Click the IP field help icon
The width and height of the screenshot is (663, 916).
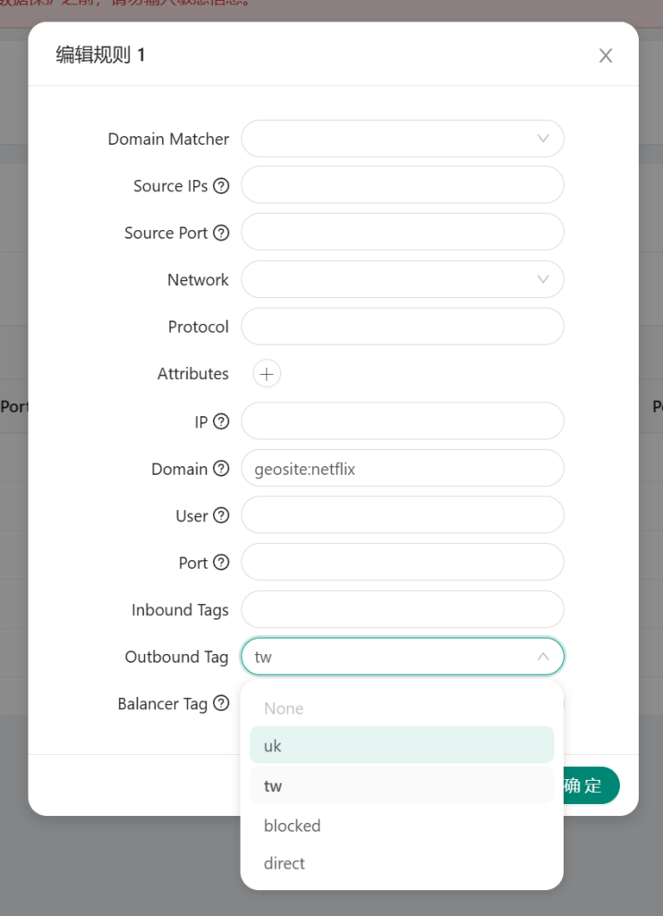click(221, 421)
